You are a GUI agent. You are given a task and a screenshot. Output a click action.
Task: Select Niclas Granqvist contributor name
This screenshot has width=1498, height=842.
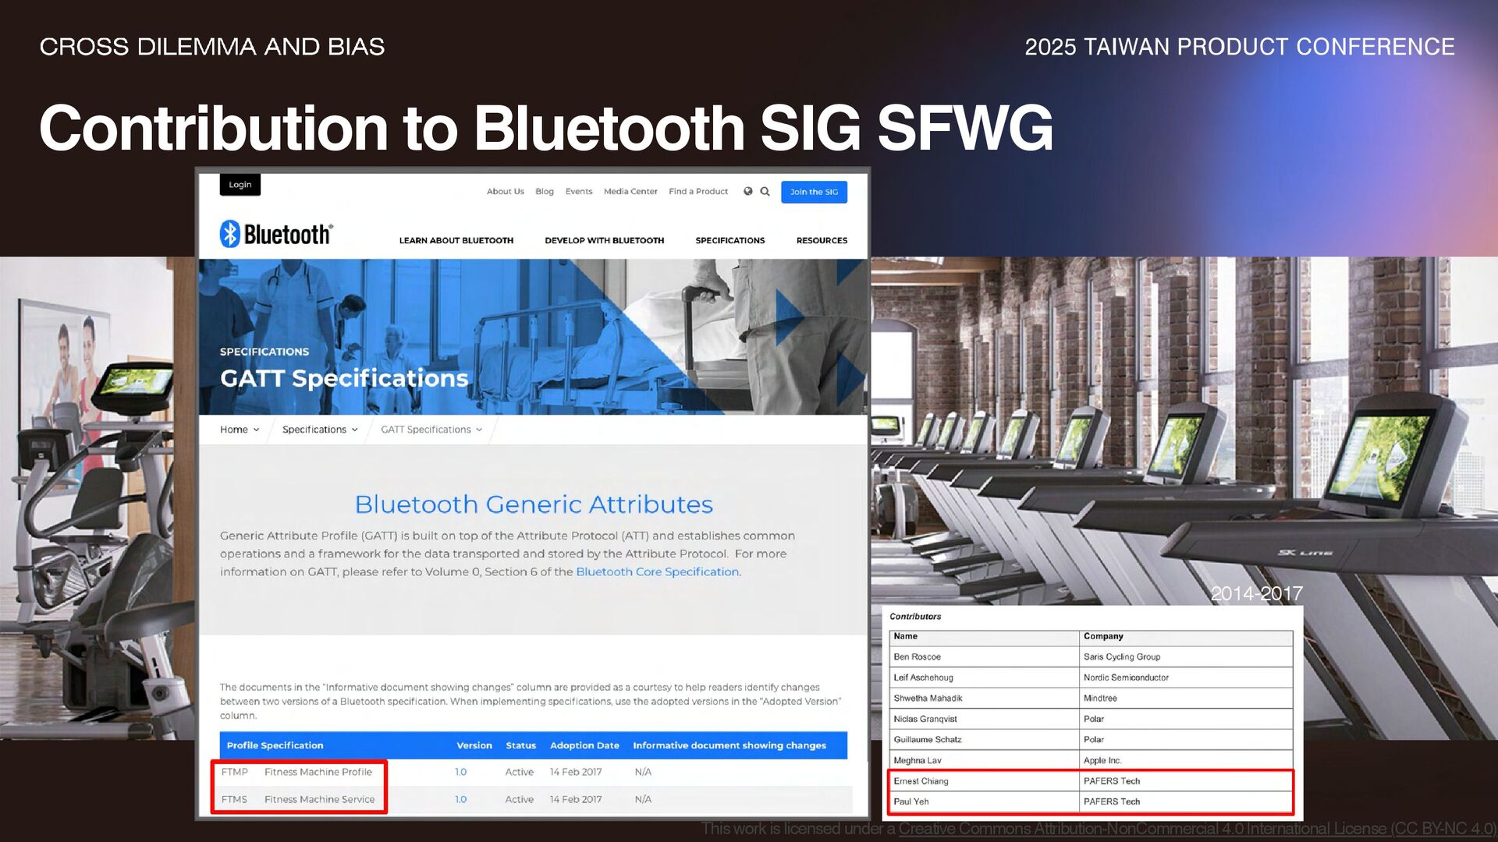(x=925, y=720)
